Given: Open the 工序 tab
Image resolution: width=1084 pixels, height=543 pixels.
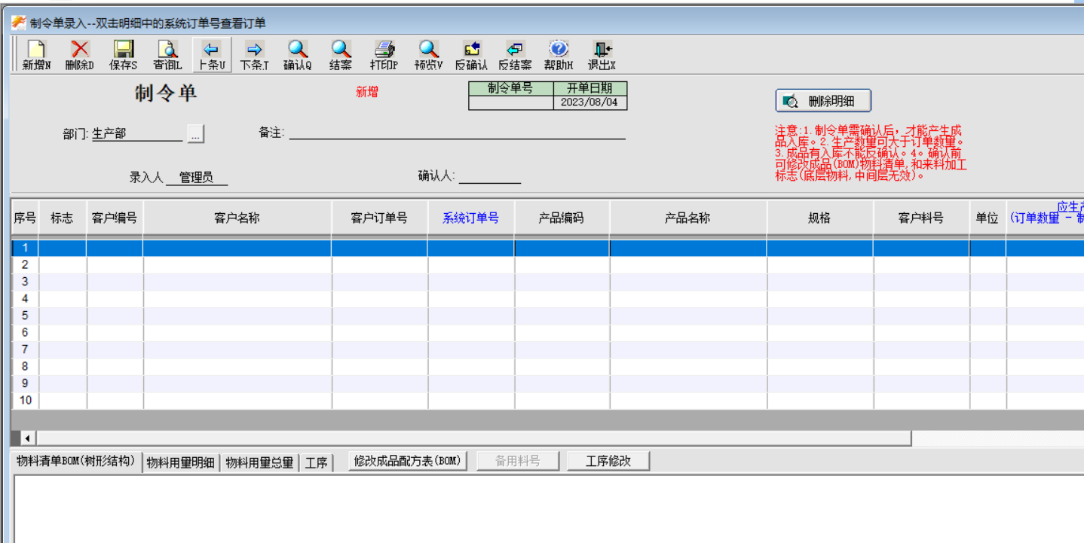Looking at the screenshot, I should click(x=317, y=462).
